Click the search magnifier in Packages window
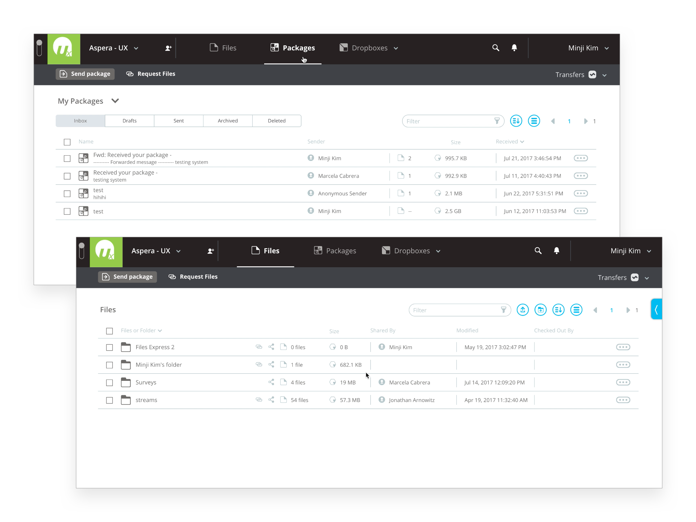The width and height of the screenshot is (696, 522). 496,48
